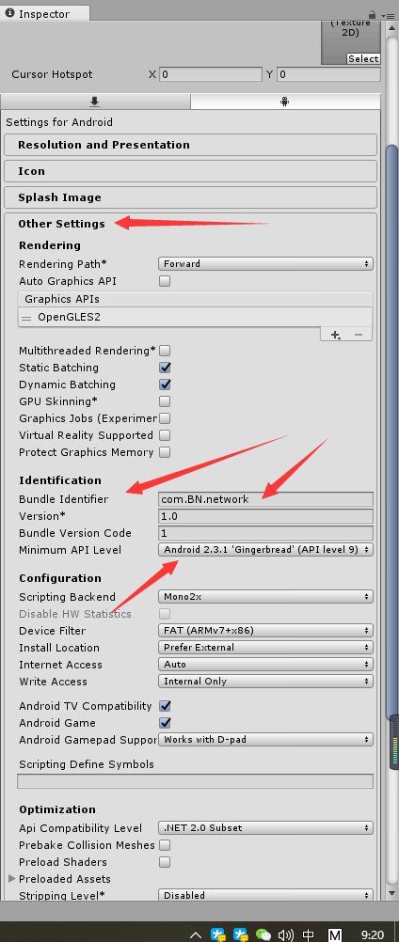
Task: Disable the Static Batching checkbox
Action: point(164,368)
